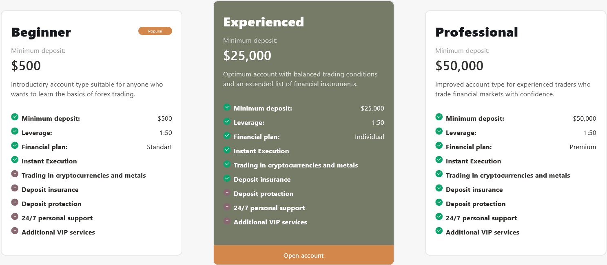Select the Experienced plan heading
The height and width of the screenshot is (265, 607).
[x=263, y=22]
